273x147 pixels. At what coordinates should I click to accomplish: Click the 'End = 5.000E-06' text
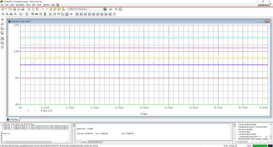pyautogui.click(x=127, y=133)
